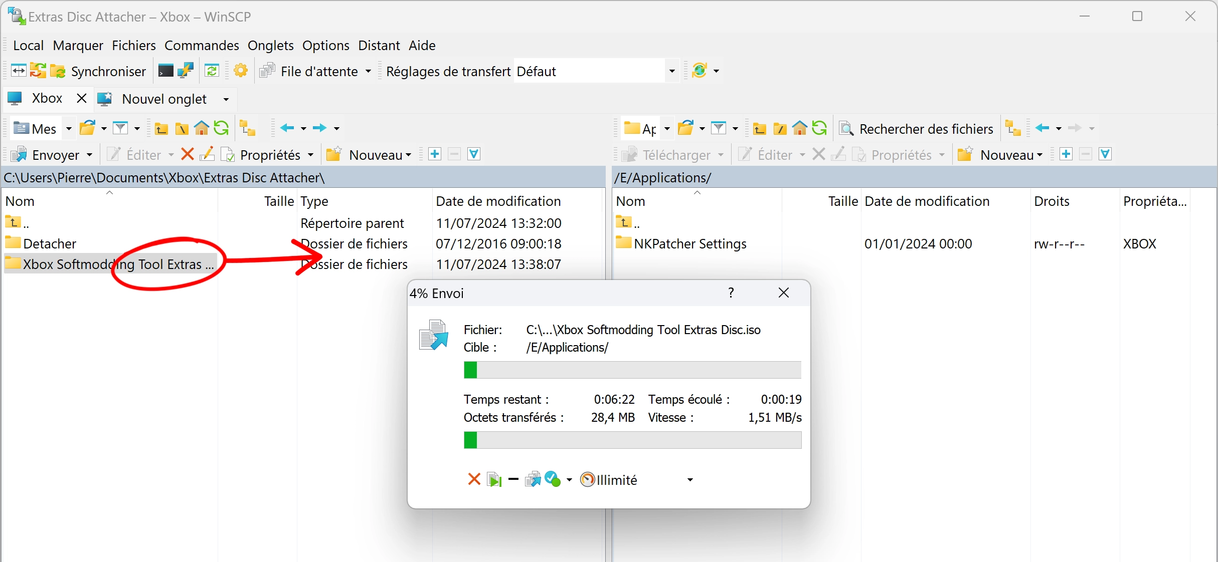Refresh the local panel with green arrows
This screenshot has height=562, width=1218.
click(x=221, y=128)
